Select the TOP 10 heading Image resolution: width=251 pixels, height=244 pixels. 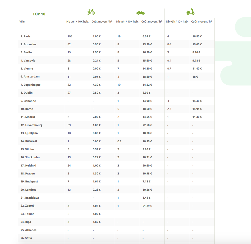(39, 14)
